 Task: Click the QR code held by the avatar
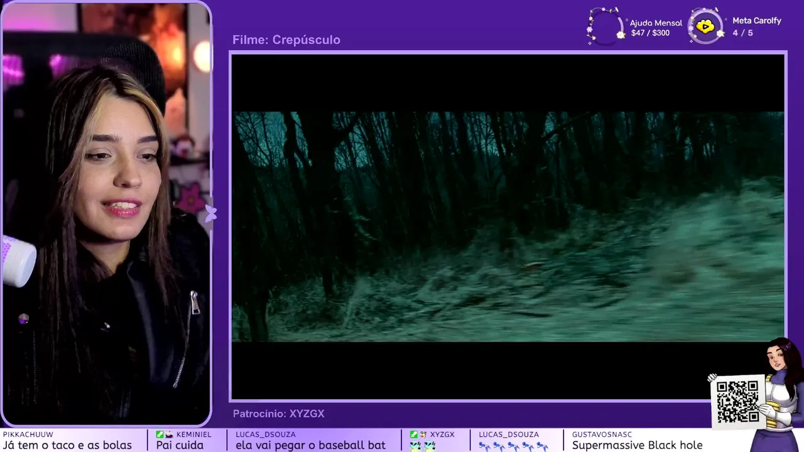tap(738, 401)
